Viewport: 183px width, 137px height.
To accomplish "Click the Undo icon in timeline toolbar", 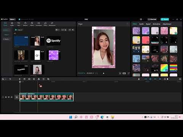I will [x=10, y=79].
